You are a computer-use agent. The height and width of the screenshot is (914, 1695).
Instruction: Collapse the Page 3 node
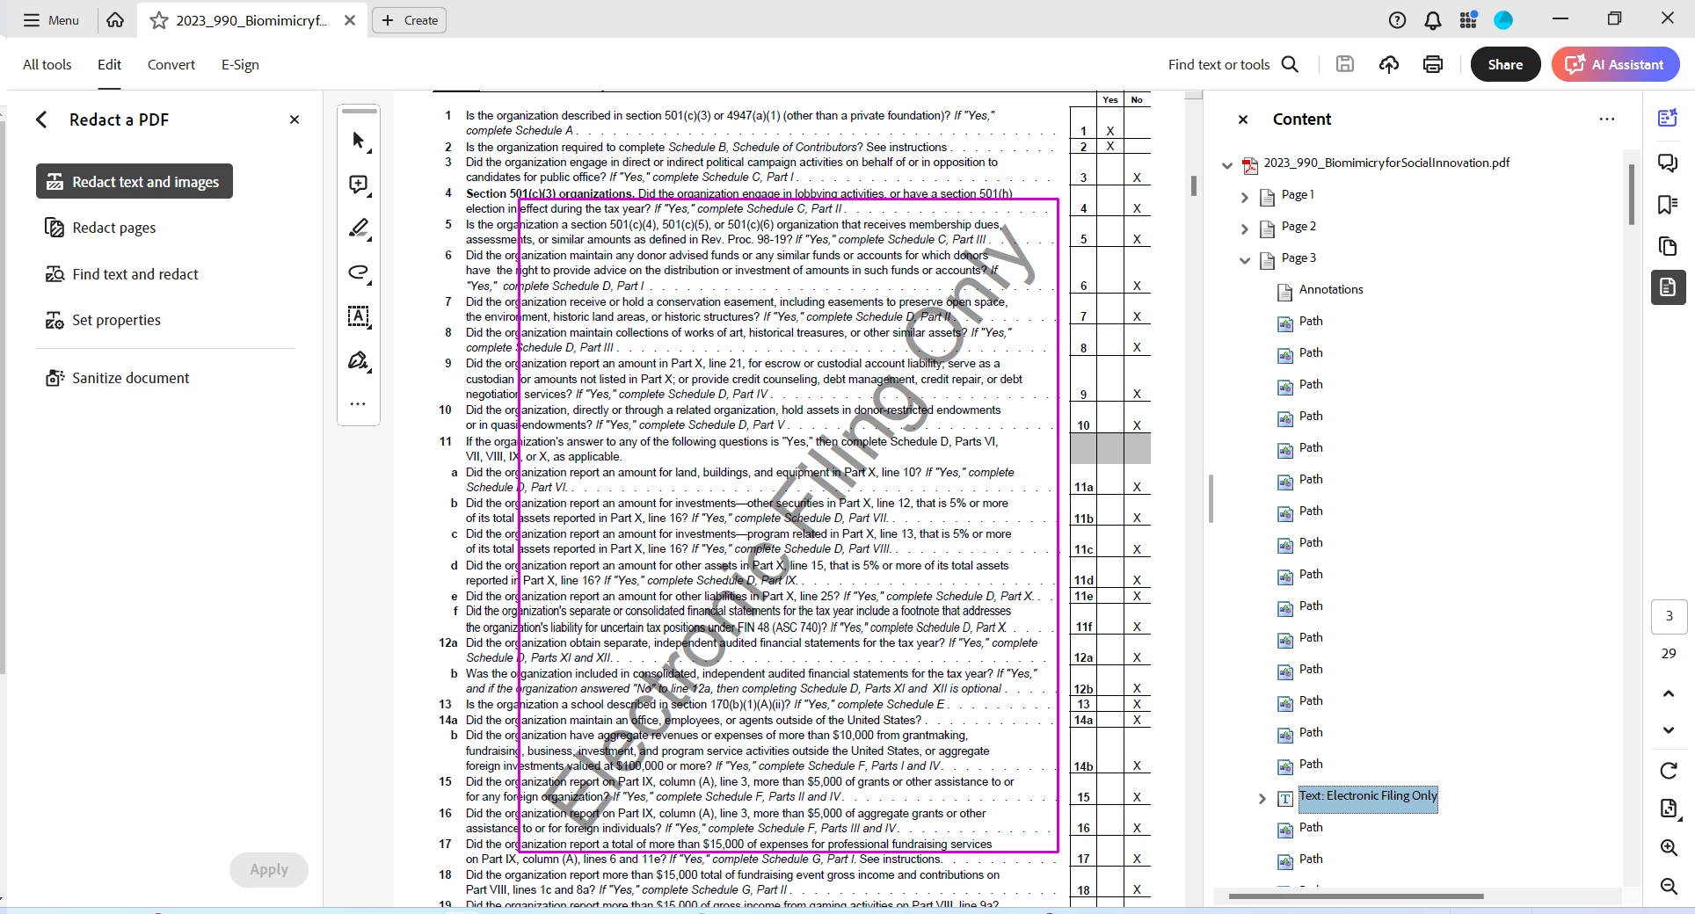coord(1245,260)
